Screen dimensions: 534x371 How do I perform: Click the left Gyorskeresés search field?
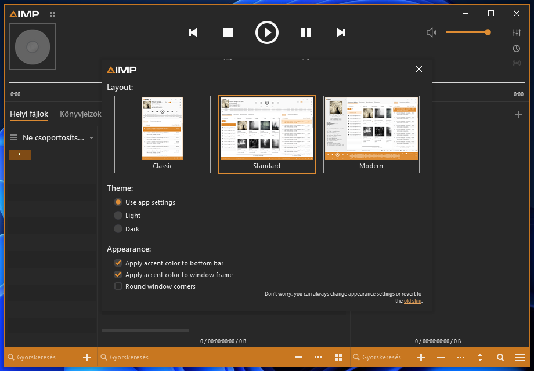[x=44, y=357]
